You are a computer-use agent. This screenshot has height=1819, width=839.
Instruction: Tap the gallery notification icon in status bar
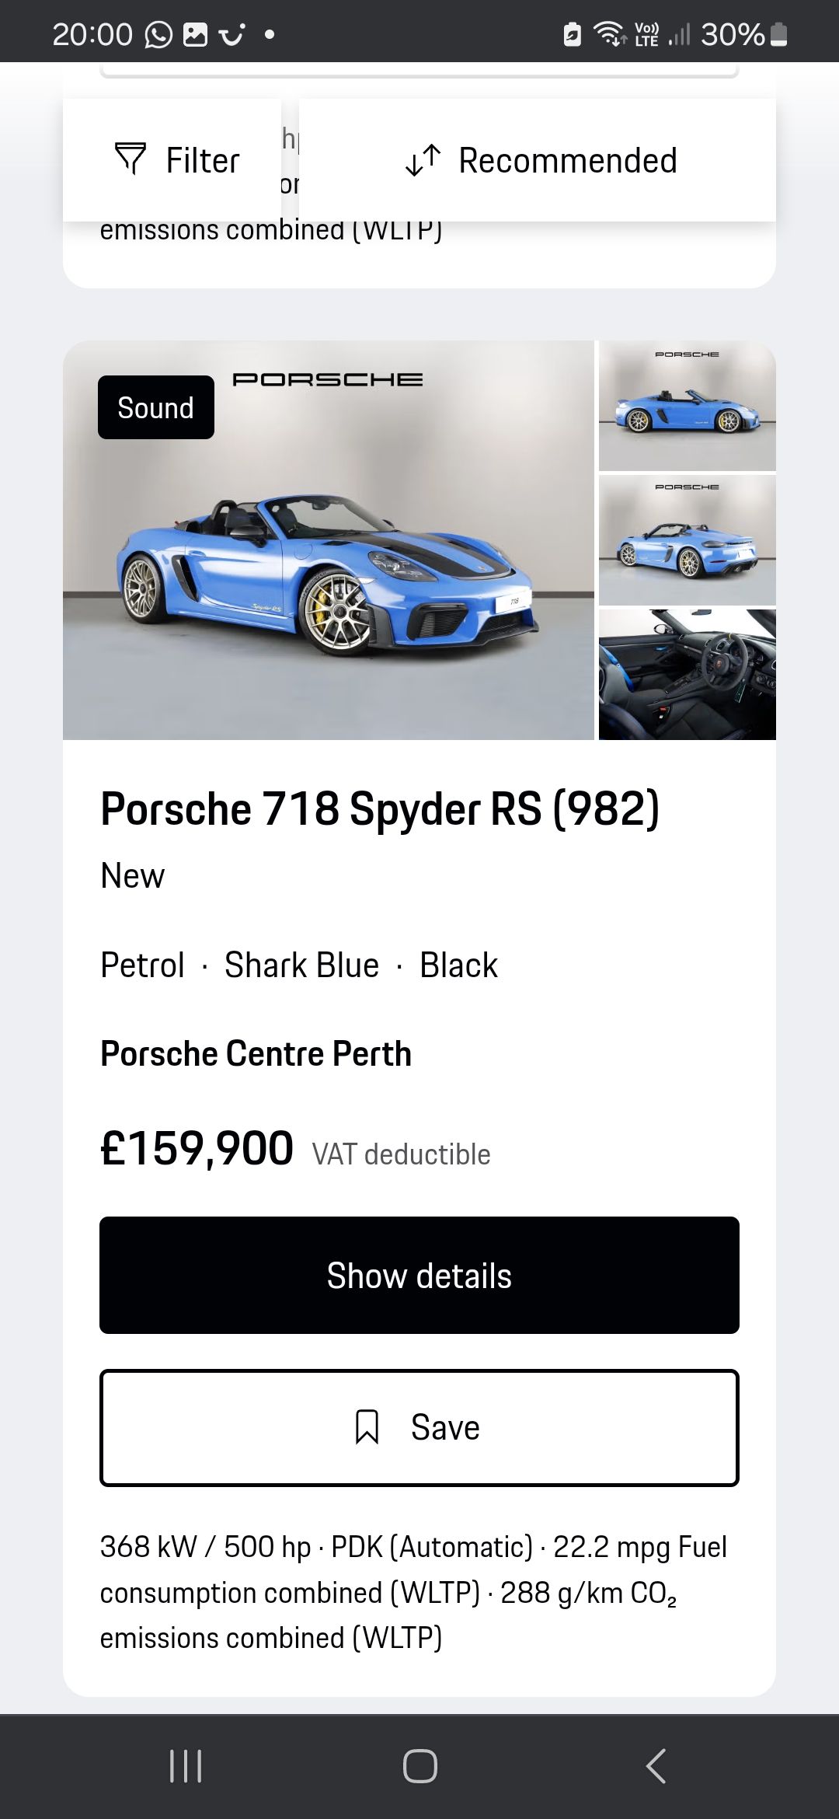point(195,35)
